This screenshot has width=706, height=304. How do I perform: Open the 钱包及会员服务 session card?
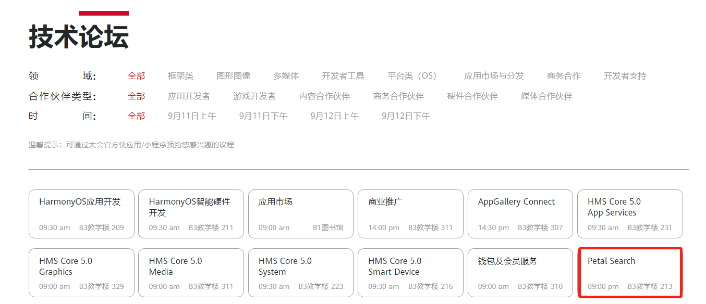pyautogui.click(x=520, y=273)
